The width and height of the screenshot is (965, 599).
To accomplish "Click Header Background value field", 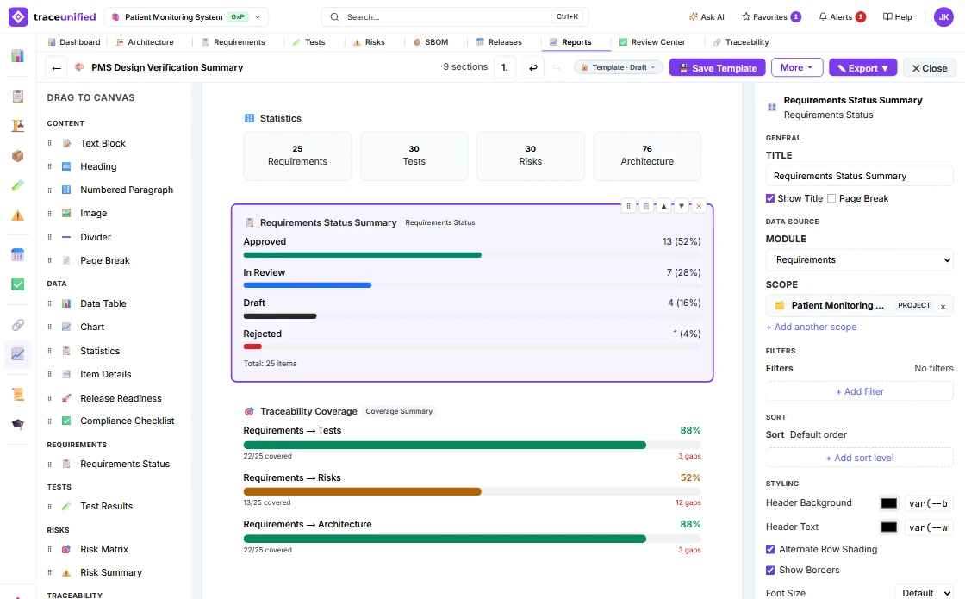I will coord(929,503).
